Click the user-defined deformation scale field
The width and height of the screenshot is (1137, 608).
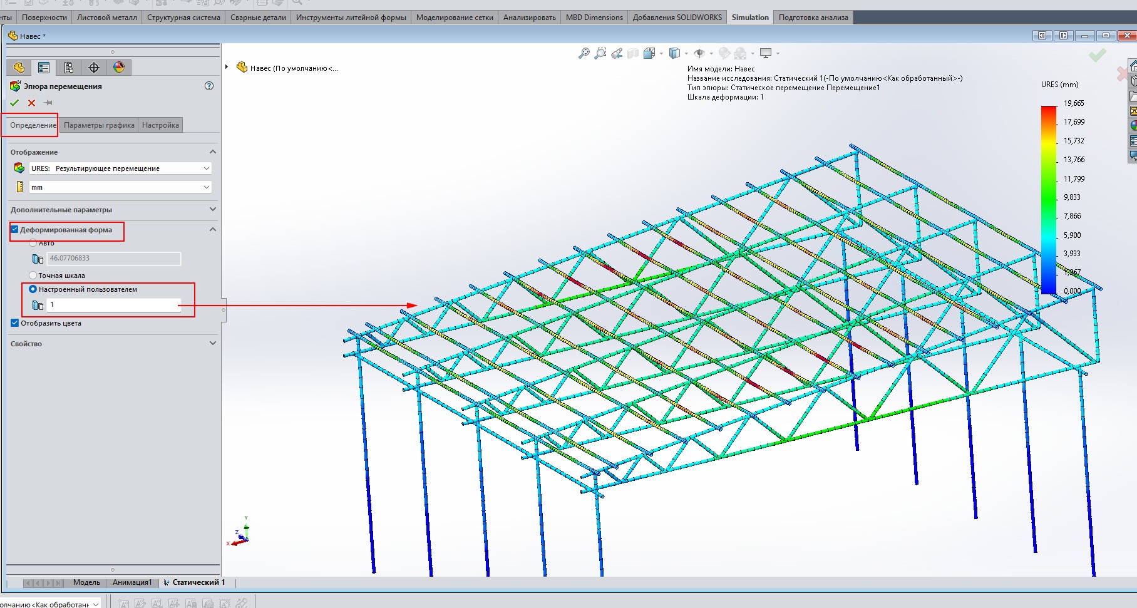click(x=114, y=305)
